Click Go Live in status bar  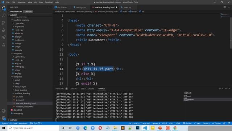point(187,123)
